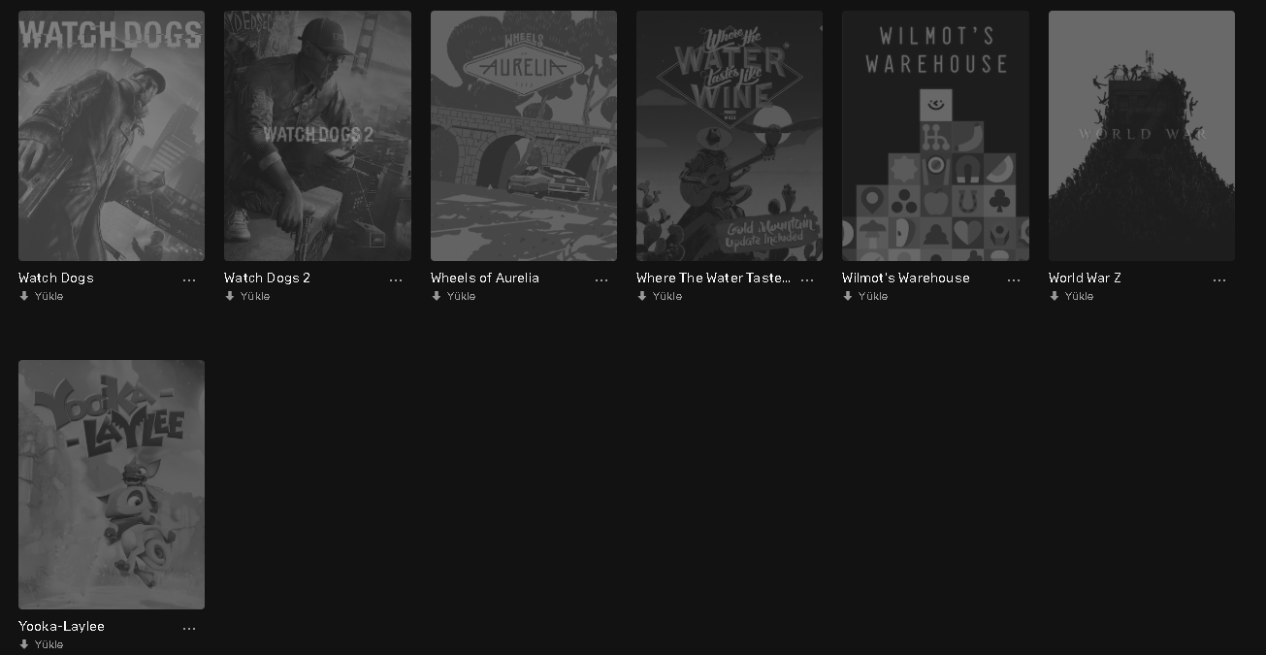Click Yükle text for Wheels of Aurelia
This screenshot has height=655, width=1266.
(461, 296)
